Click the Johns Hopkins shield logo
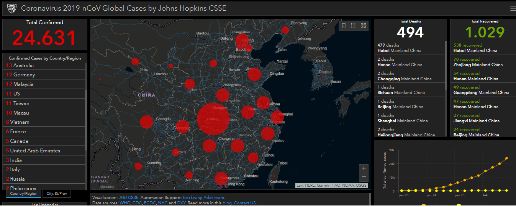516x207 pixels. pos(12,8)
